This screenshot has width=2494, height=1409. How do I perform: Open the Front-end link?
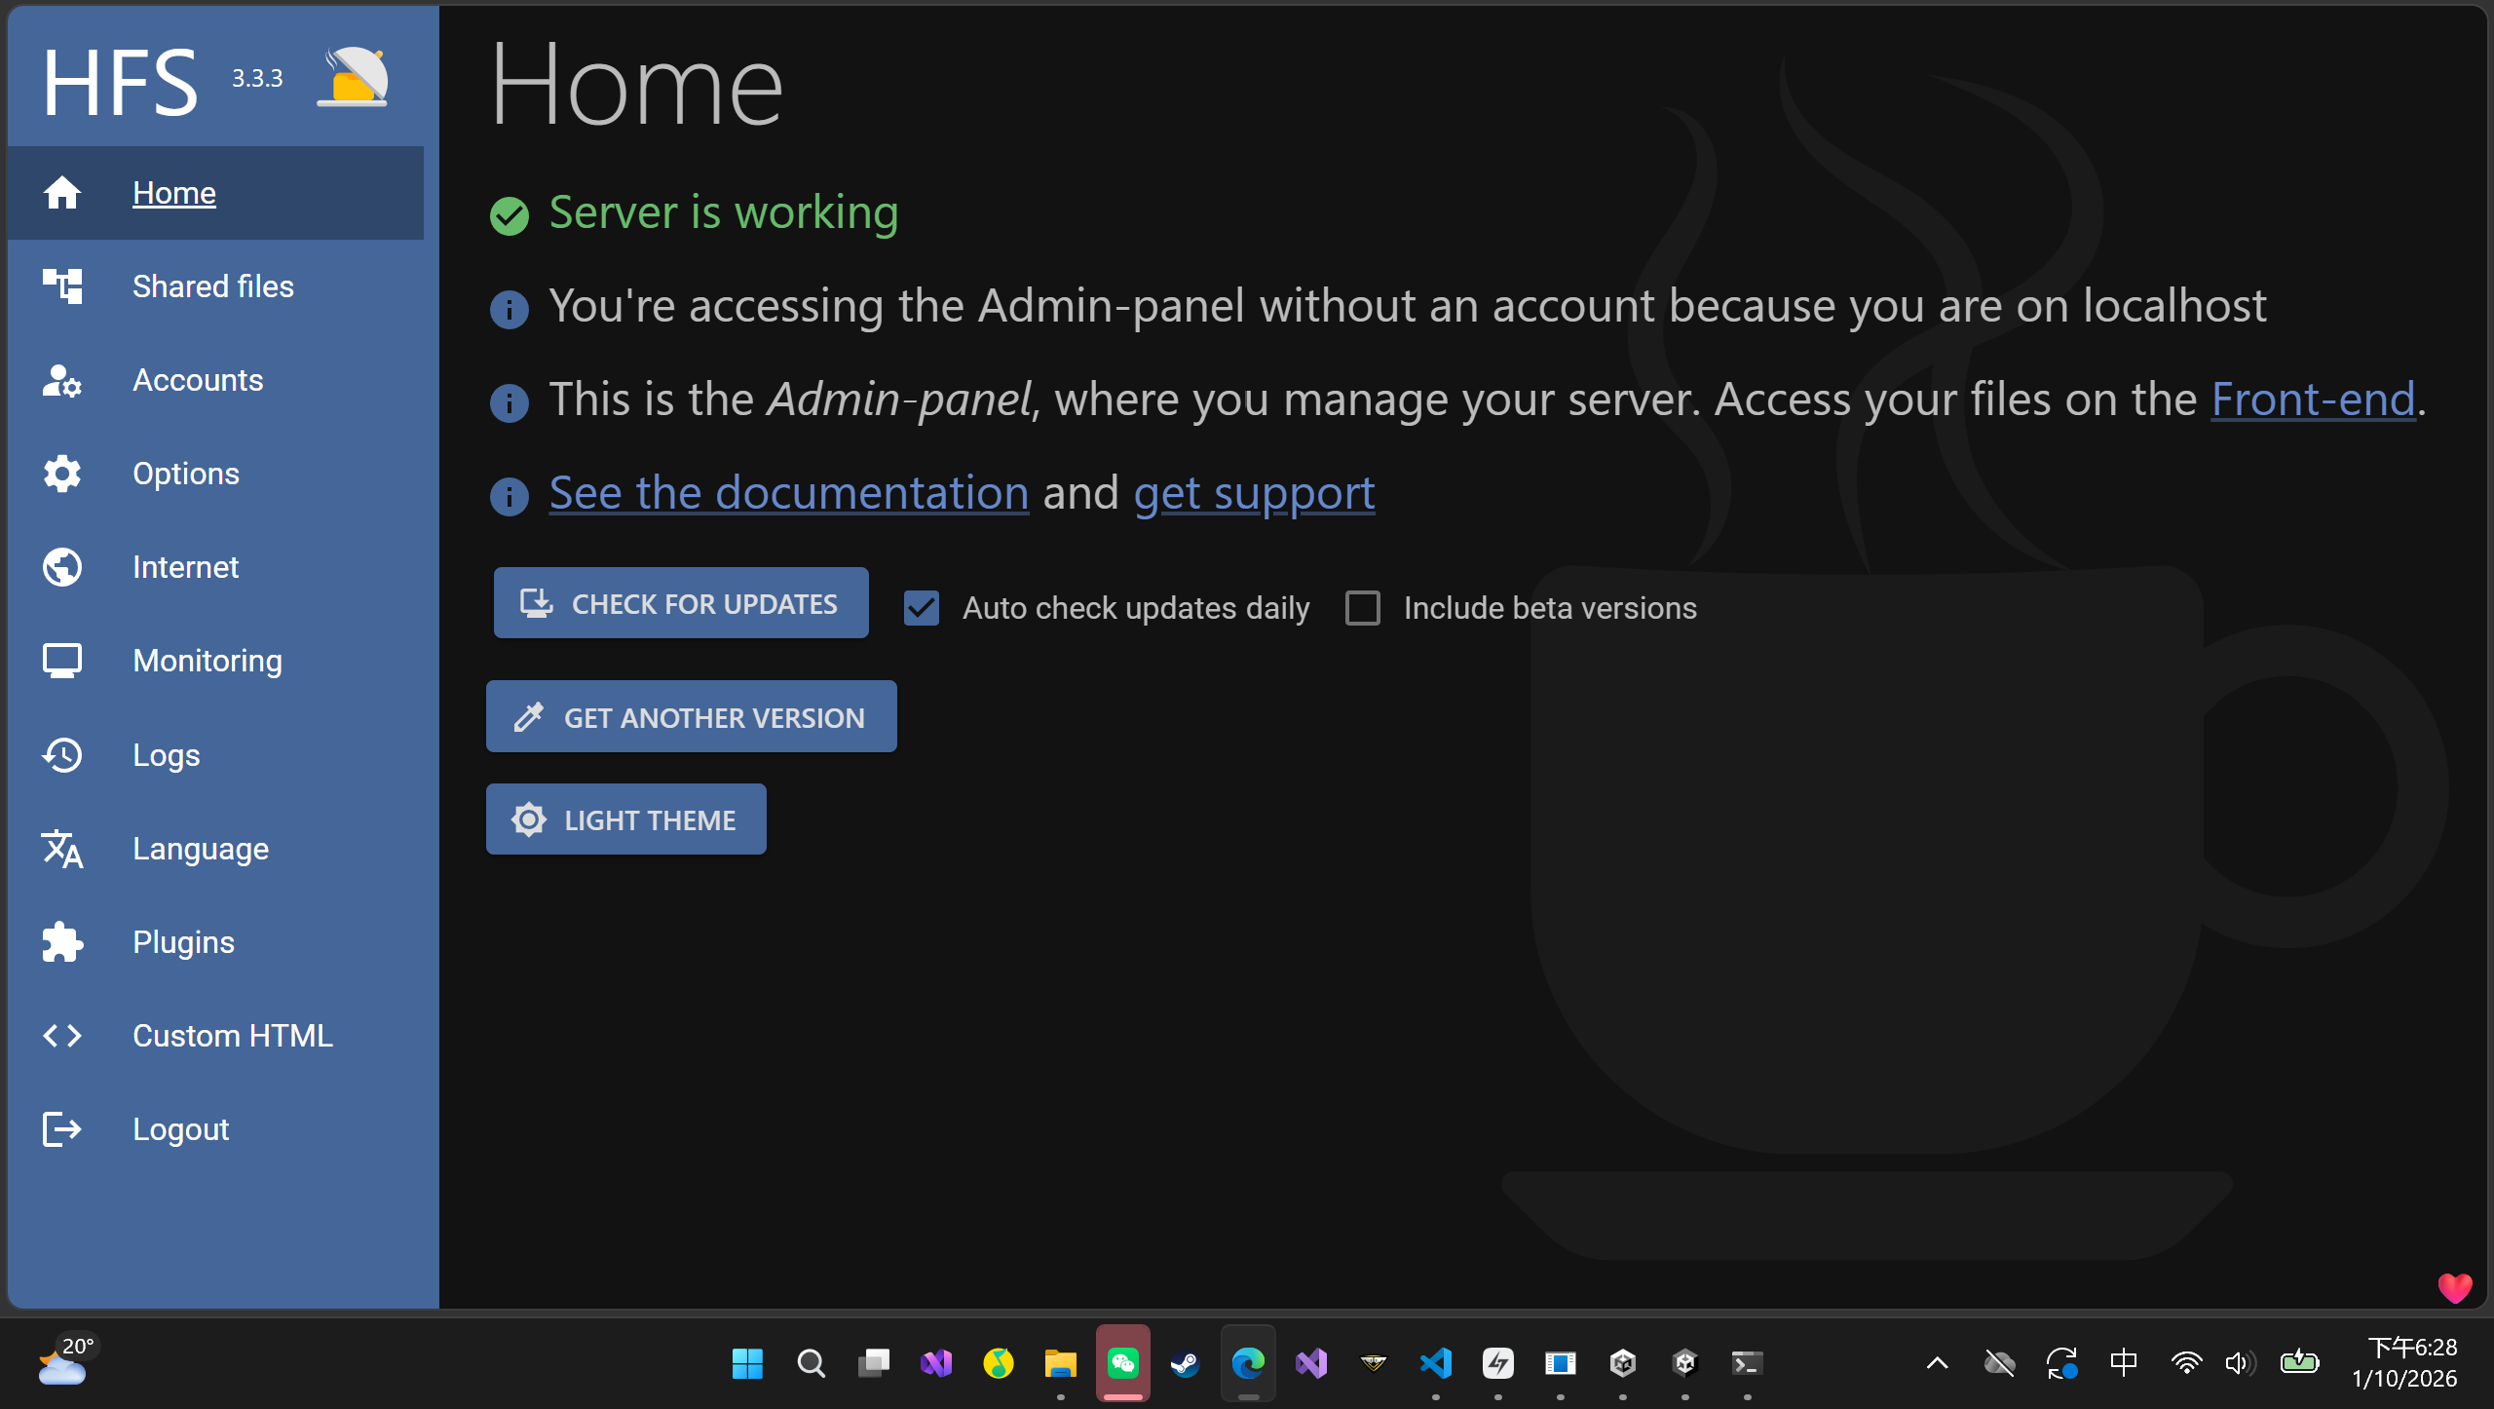point(2313,400)
